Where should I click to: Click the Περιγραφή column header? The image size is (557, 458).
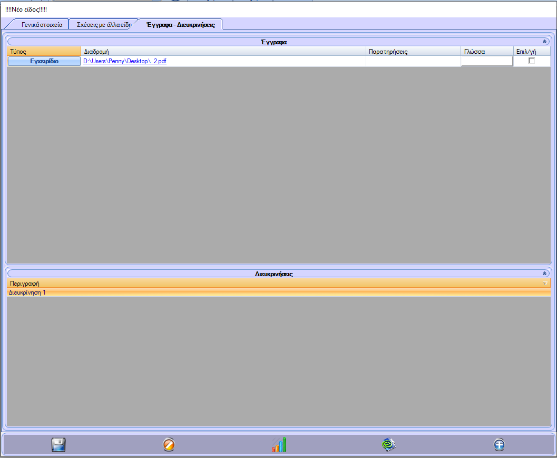coord(263,284)
